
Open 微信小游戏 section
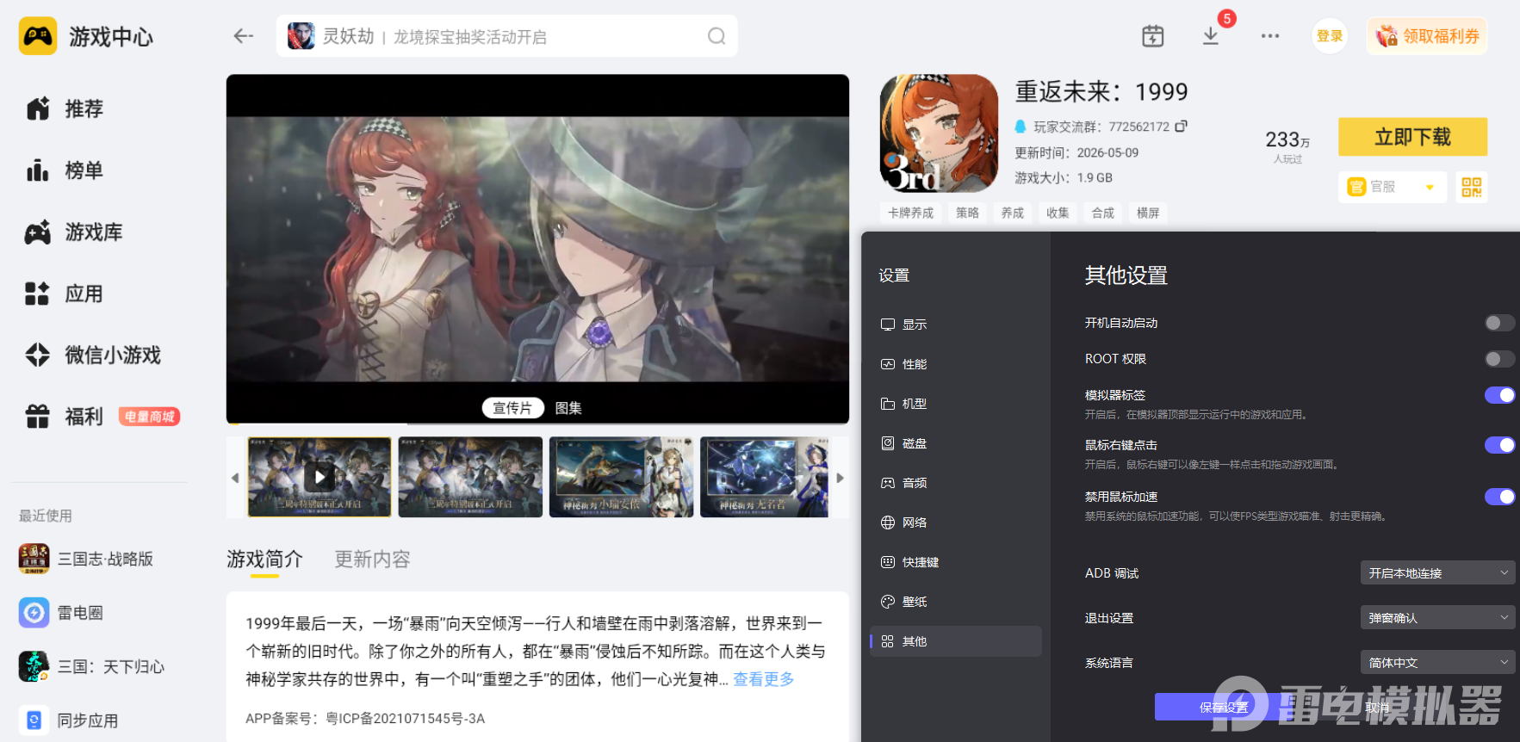click(93, 356)
